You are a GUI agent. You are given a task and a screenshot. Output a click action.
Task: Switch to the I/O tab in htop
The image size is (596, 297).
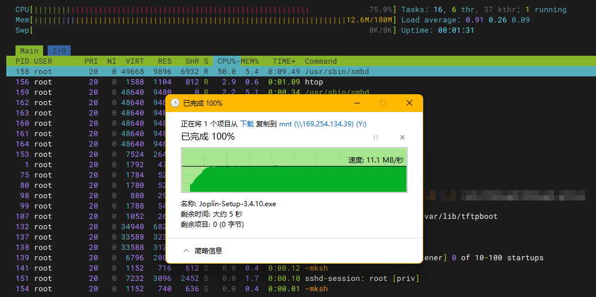click(x=59, y=51)
